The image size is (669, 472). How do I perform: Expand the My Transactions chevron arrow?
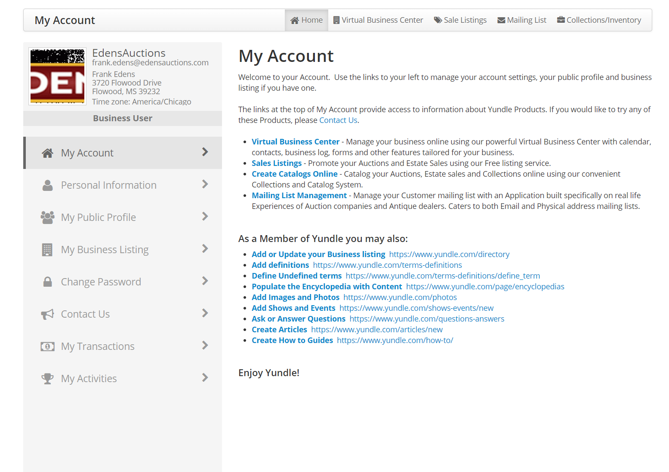tap(205, 346)
